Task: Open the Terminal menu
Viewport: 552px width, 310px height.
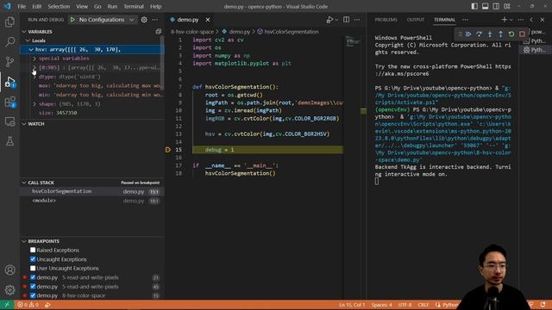Action: point(134,6)
